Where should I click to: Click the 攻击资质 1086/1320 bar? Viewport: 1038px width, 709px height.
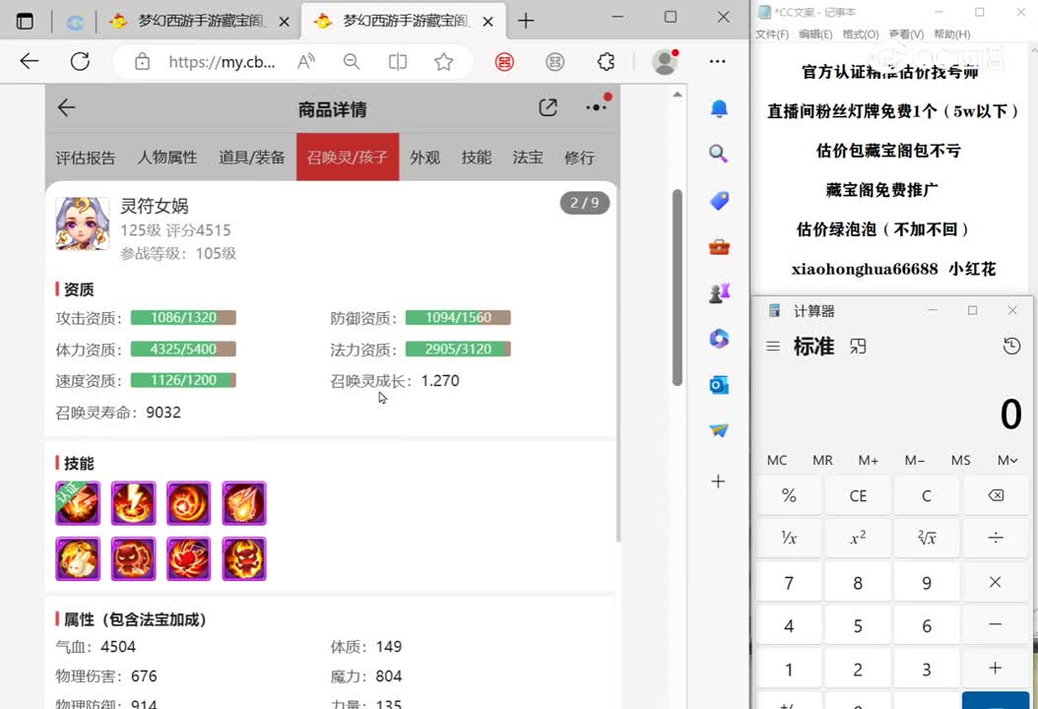point(183,318)
